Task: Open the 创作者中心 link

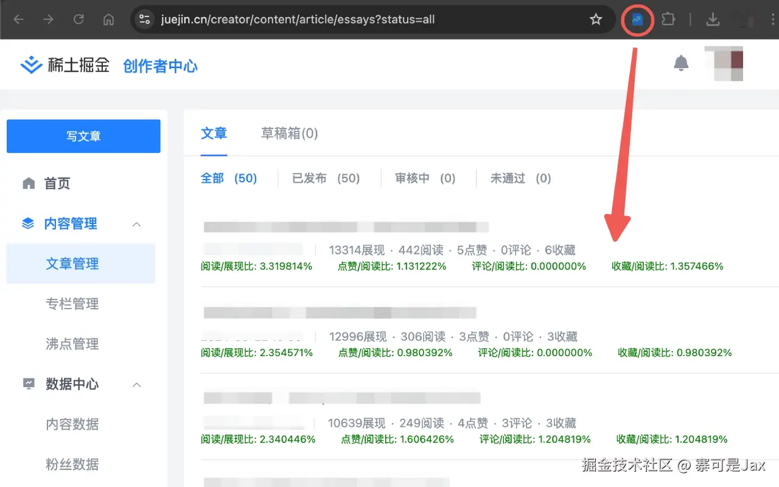Action: pyautogui.click(x=160, y=65)
